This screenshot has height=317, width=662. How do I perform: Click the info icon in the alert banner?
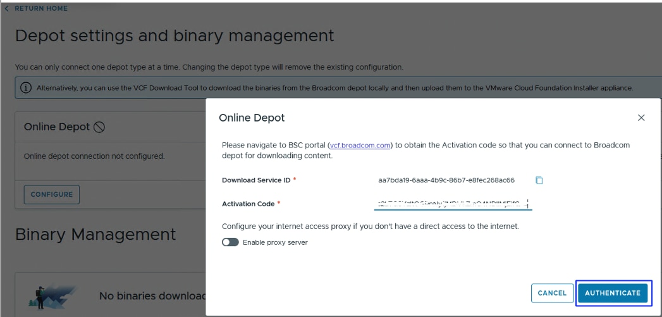pyautogui.click(x=26, y=88)
